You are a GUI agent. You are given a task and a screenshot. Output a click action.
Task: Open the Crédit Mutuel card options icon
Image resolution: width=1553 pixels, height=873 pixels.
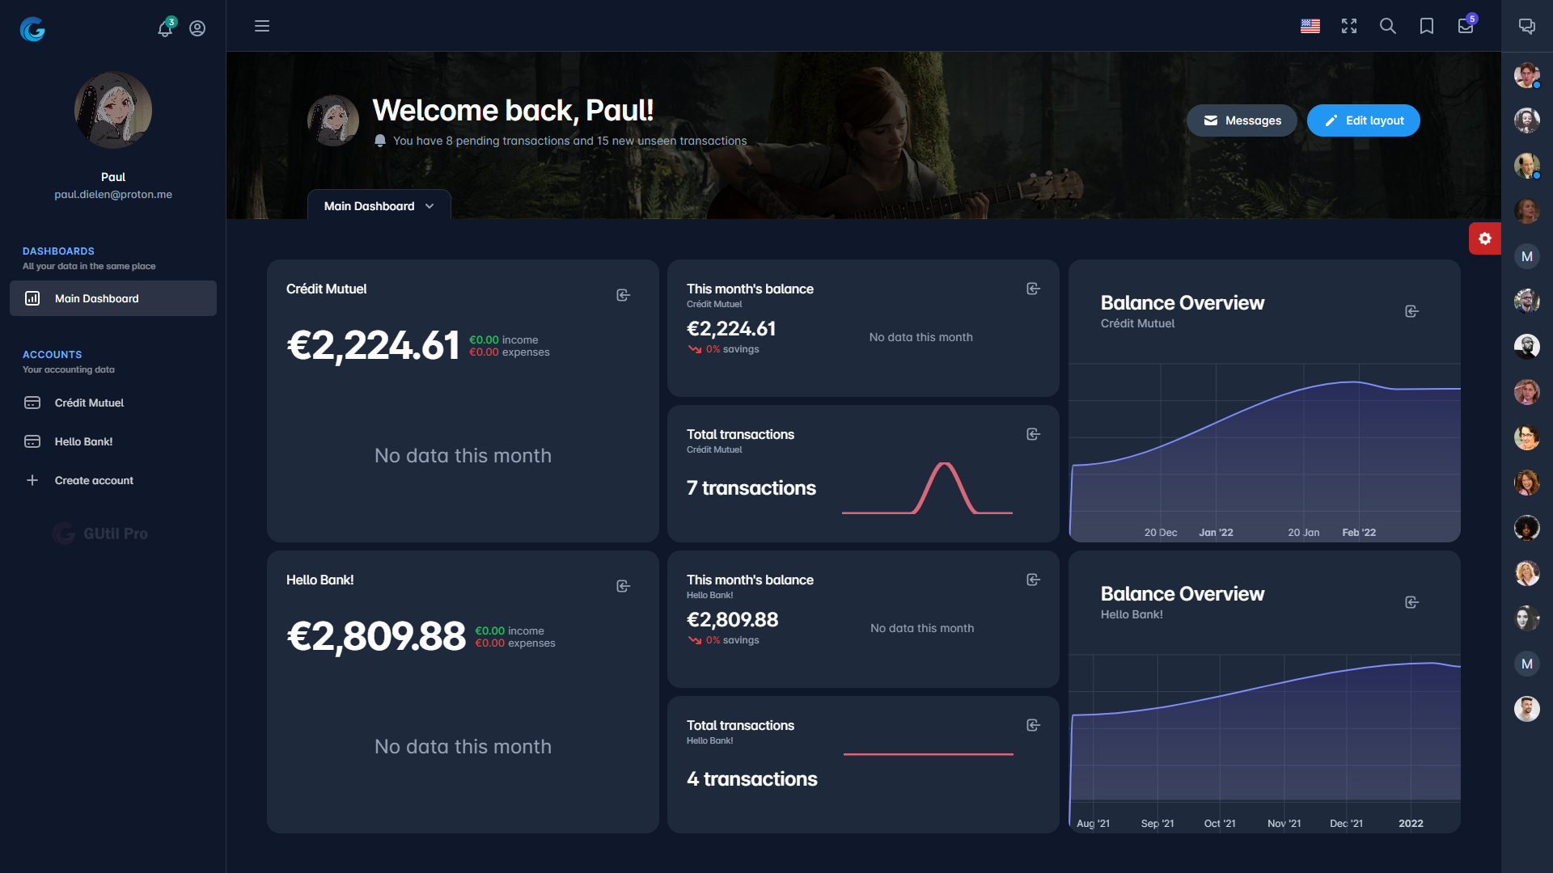(623, 295)
